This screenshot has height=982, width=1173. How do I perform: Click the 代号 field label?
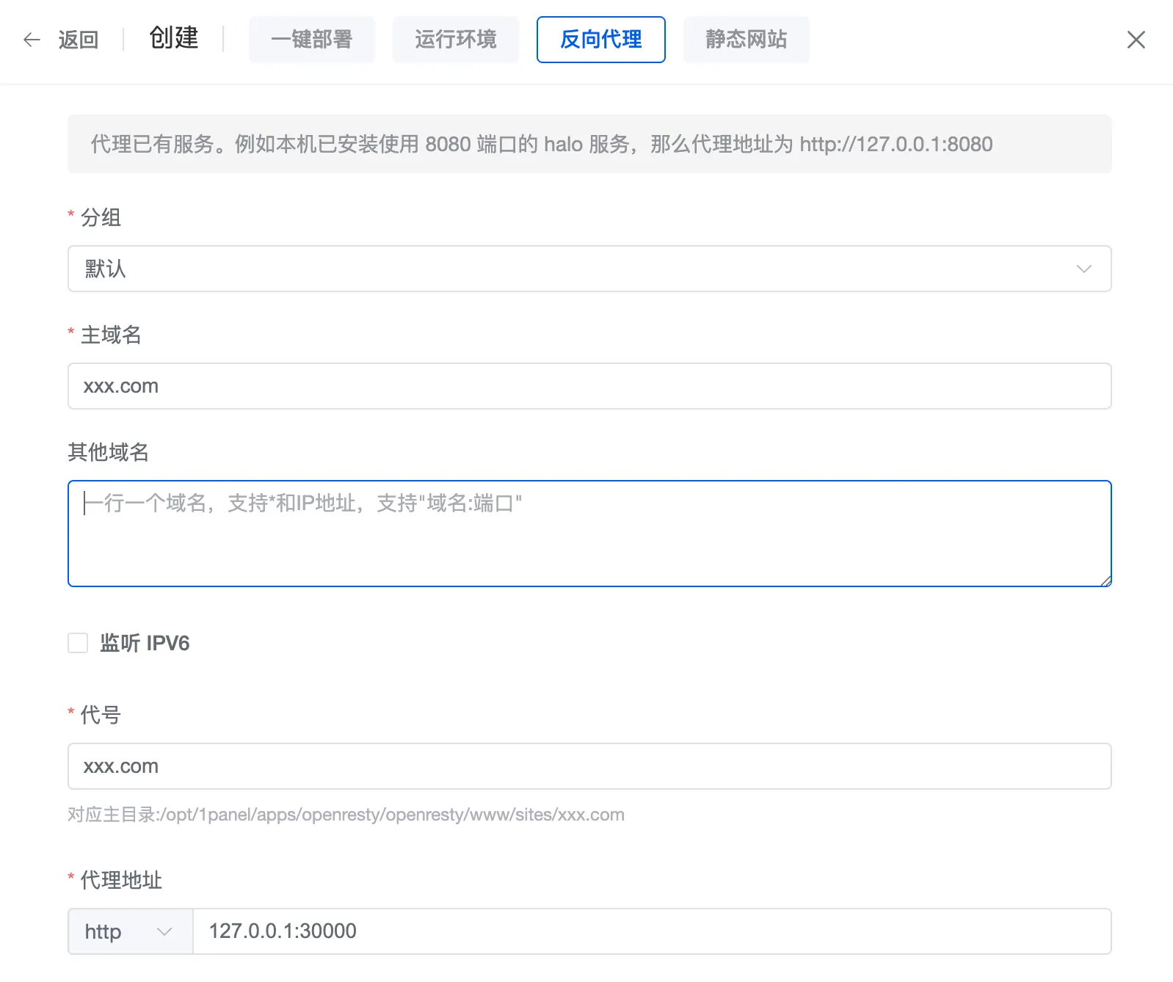pos(101,715)
